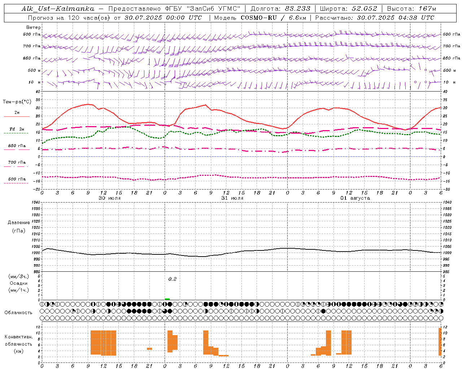Click the Долгота: 83.233 value
The width and height of the screenshot is (462, 369).
(280, 9)
